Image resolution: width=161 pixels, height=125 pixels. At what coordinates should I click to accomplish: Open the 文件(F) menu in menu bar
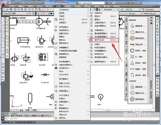(x=12, y=6)
